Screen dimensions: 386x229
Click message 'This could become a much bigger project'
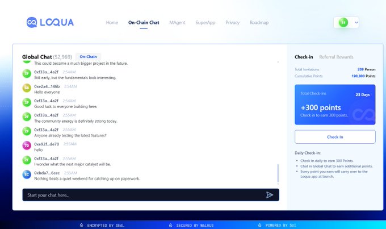(81, 63)
